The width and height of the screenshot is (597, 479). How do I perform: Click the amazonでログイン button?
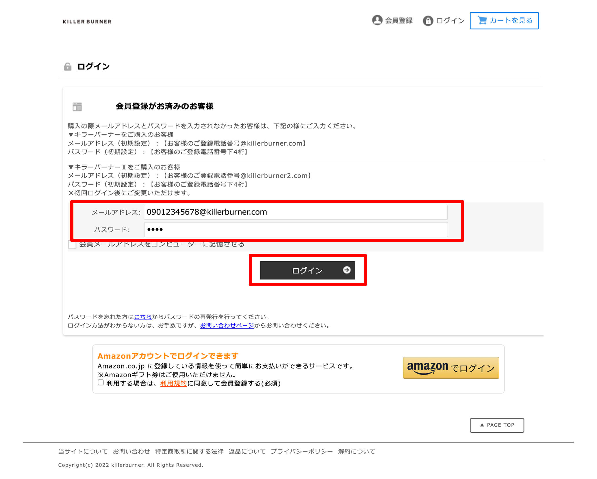coord(451,368)
